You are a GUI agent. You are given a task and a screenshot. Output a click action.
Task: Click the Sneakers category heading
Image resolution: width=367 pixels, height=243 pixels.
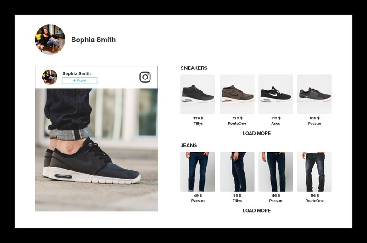pos(194,68)
